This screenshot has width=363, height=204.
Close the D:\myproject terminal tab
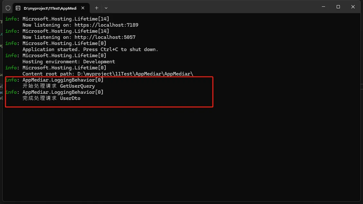(83, 8)
